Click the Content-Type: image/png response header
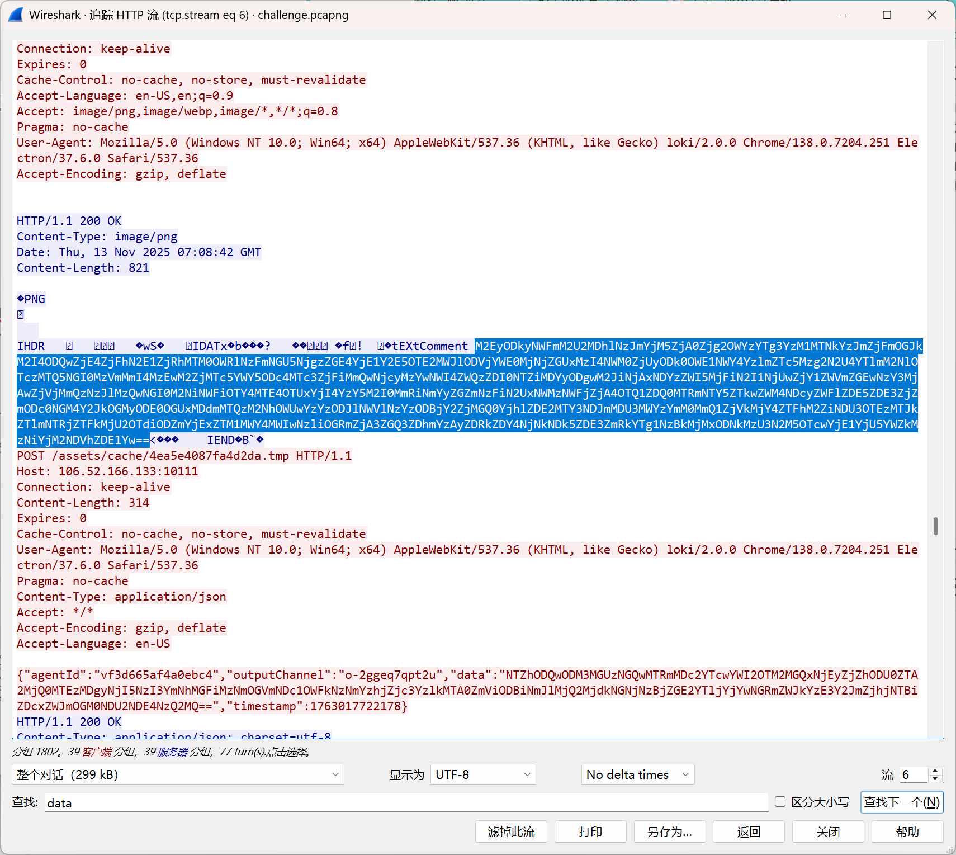Screen dimensions: 956x855 pos(97,237)
